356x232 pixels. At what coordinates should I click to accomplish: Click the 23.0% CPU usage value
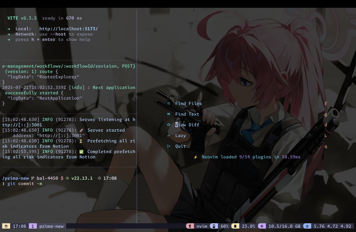[x=249, y=226]
